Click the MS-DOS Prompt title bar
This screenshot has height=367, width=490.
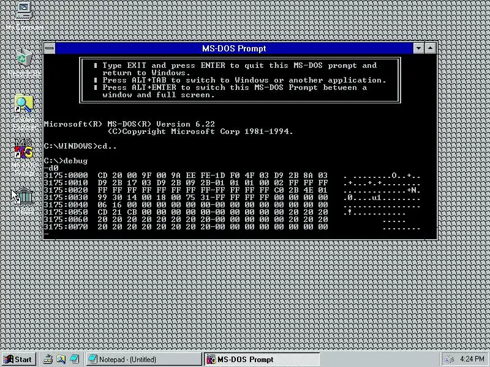[x=234, y=48]
